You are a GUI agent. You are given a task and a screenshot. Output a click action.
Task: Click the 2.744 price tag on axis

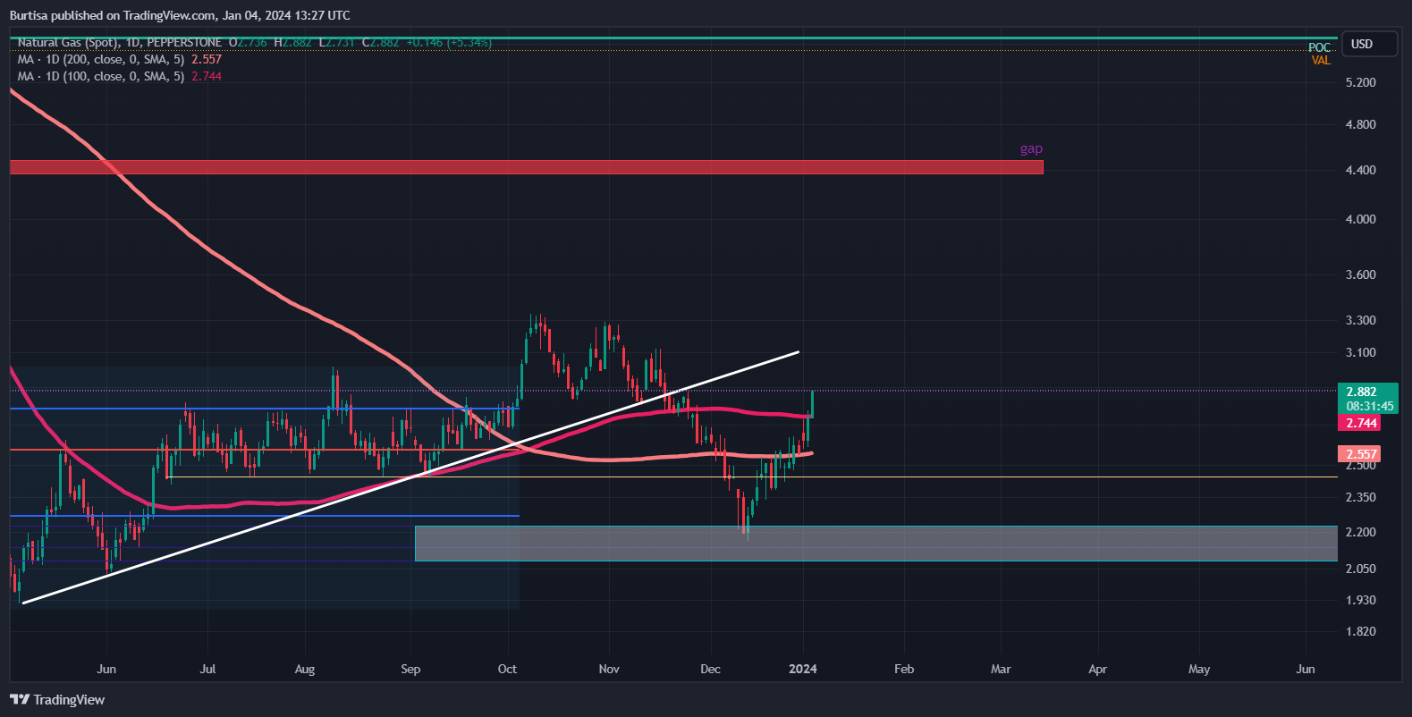[x=1360, y=423]
